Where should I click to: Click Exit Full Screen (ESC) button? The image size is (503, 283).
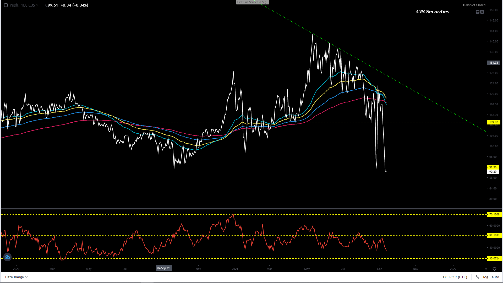pyautogui.click(x=252, y=2)
